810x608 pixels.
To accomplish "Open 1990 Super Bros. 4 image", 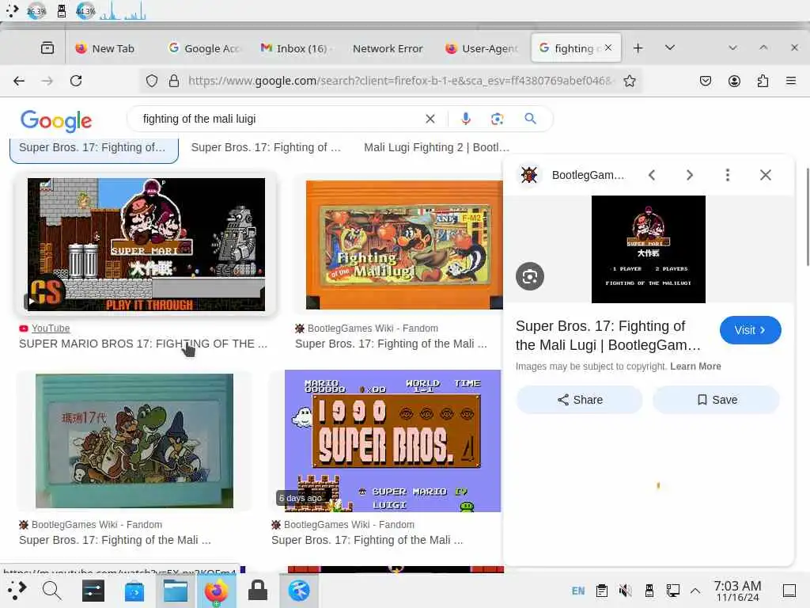I will tap(392, 440).
